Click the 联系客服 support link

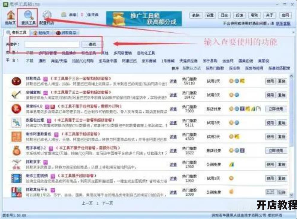(283, 23)
